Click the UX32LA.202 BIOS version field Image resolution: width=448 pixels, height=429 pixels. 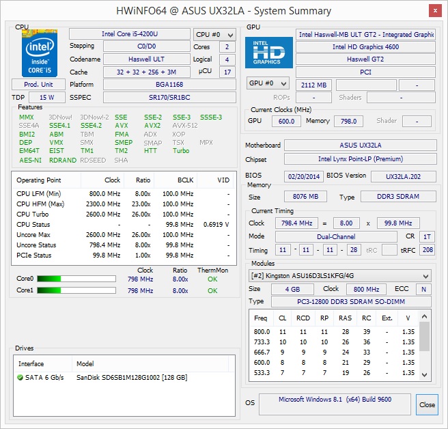[403, 176]
